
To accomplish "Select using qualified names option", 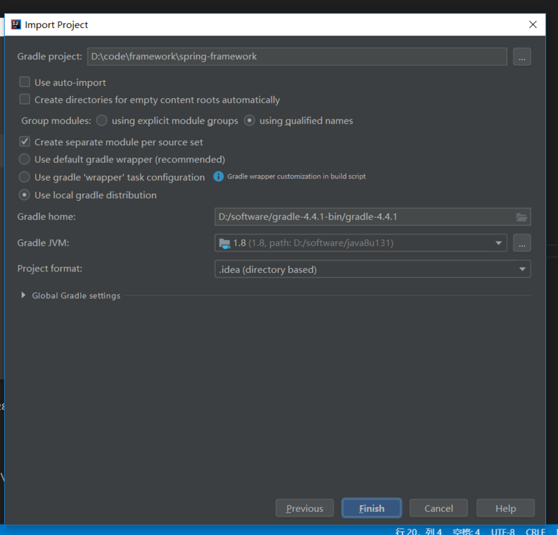I will [x=250, y=121].
